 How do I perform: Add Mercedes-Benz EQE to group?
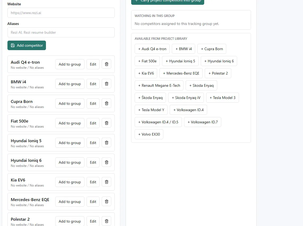(70, 202)
